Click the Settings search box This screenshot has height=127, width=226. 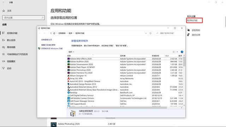pos(24,18)
